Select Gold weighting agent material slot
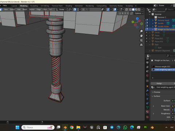The width and height of the screenshot is (175, 131). pos(163,70)
